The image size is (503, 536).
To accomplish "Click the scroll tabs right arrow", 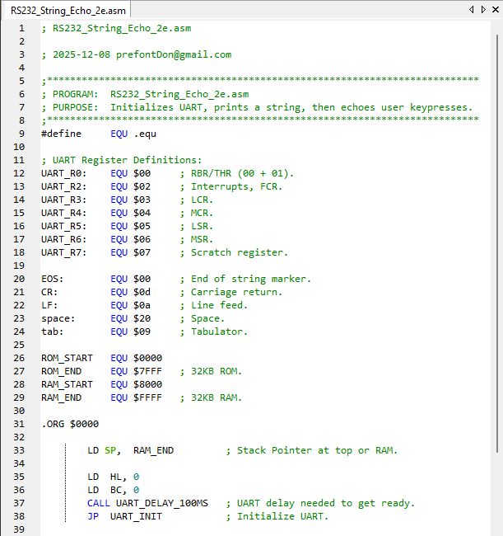I will pyautogui.click(x=482, y=9).
